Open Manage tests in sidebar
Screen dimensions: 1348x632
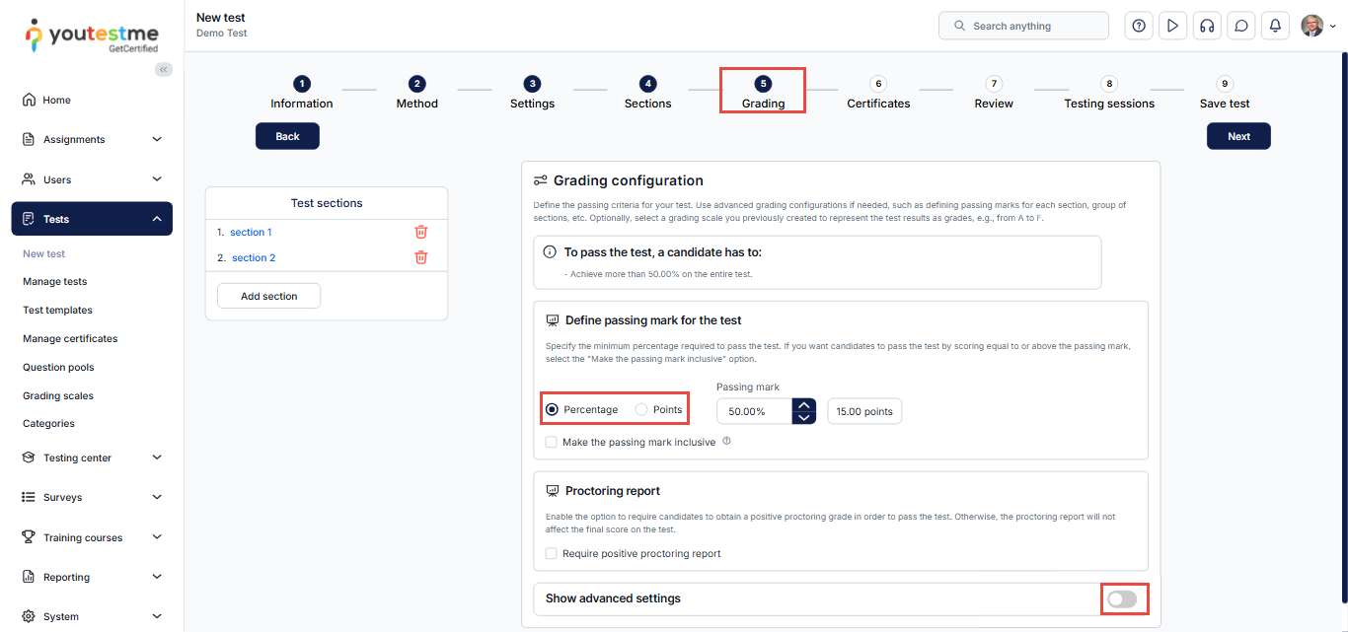coord(55,282)
